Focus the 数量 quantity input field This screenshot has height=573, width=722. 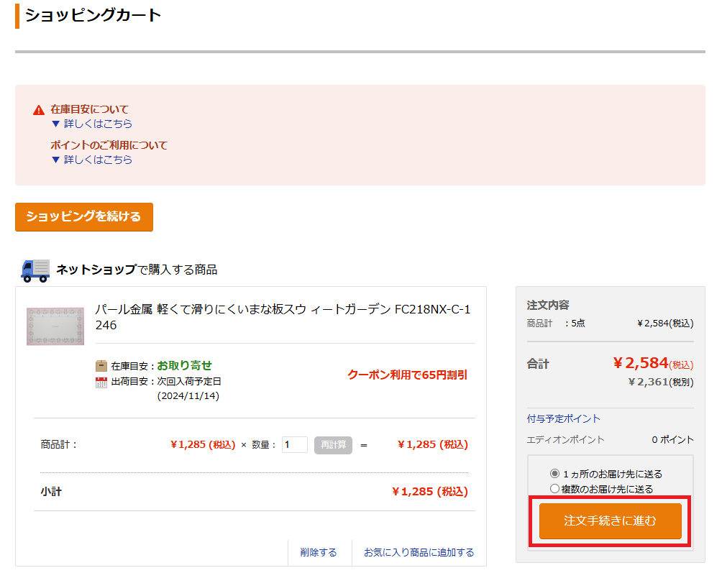pos(294,444)
